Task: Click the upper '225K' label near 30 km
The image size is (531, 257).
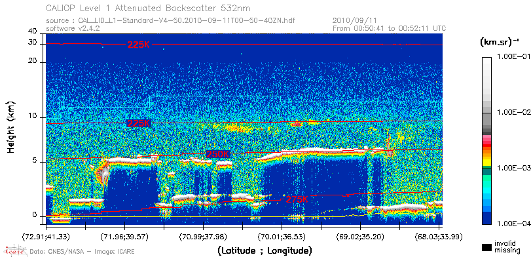Action: coord(138,45)
